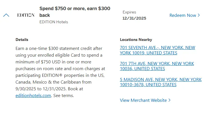Open the View Merchant Website link
The width and height of the screenshot is (212, 113).
pyautogui.click(x=143, y=100)
